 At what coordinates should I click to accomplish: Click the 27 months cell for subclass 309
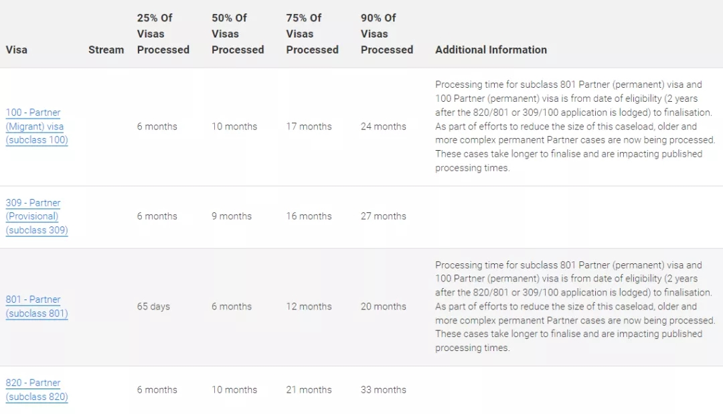[383, 216]
